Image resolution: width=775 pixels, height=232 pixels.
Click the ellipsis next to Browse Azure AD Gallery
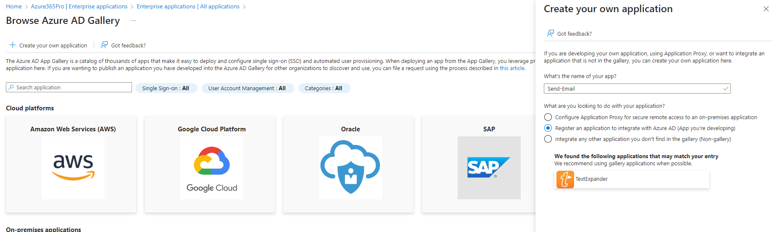[x=133, y=21]
